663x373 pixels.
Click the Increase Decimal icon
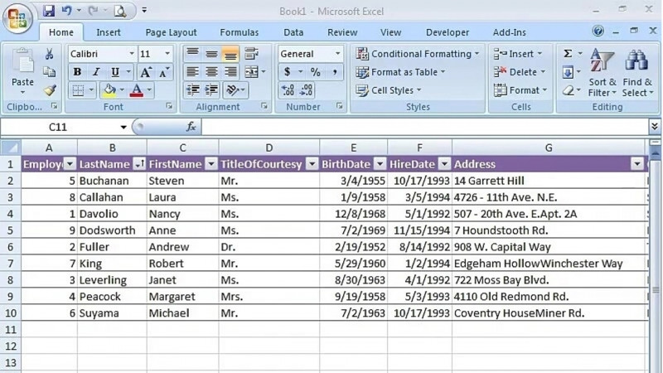point(288,90)
